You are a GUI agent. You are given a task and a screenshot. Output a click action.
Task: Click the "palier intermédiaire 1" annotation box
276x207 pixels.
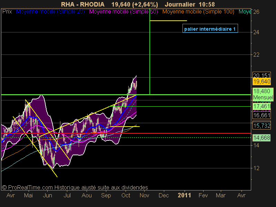pos(210,28)
